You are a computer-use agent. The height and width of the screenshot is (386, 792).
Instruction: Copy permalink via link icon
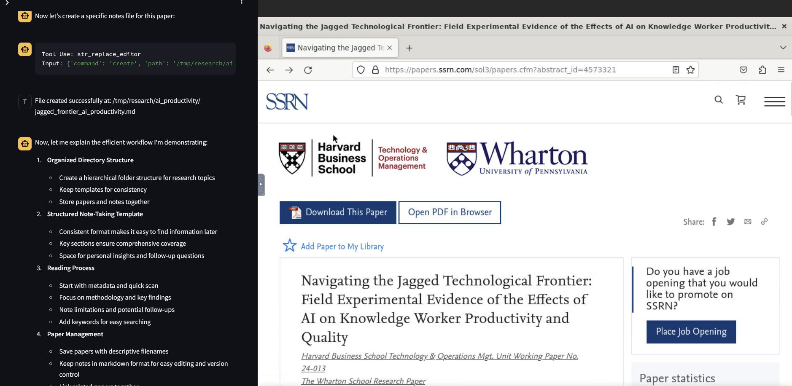pos(764,222)
